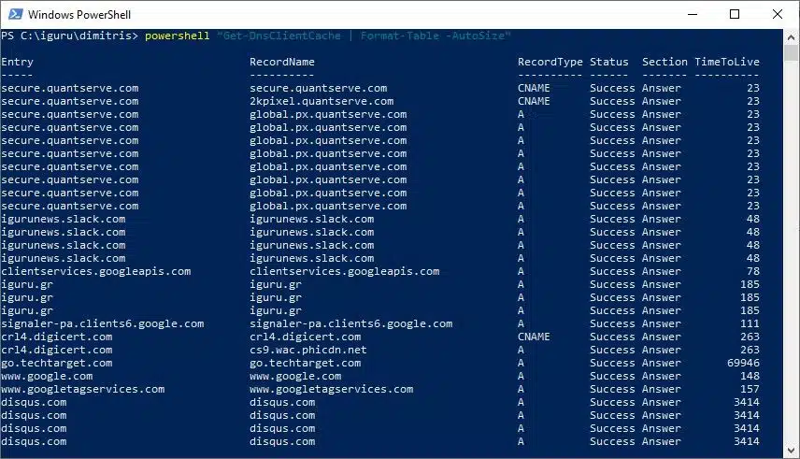Click TimeToLive value 148
The width and height of the screenshot is (800, 459).
click(x=750, y=377)
